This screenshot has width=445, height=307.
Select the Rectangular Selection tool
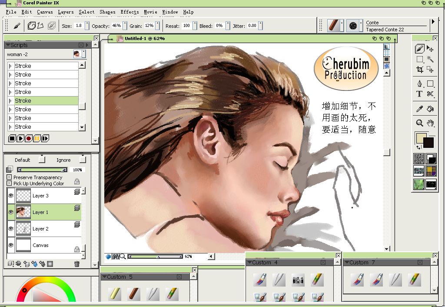point(420,59)
